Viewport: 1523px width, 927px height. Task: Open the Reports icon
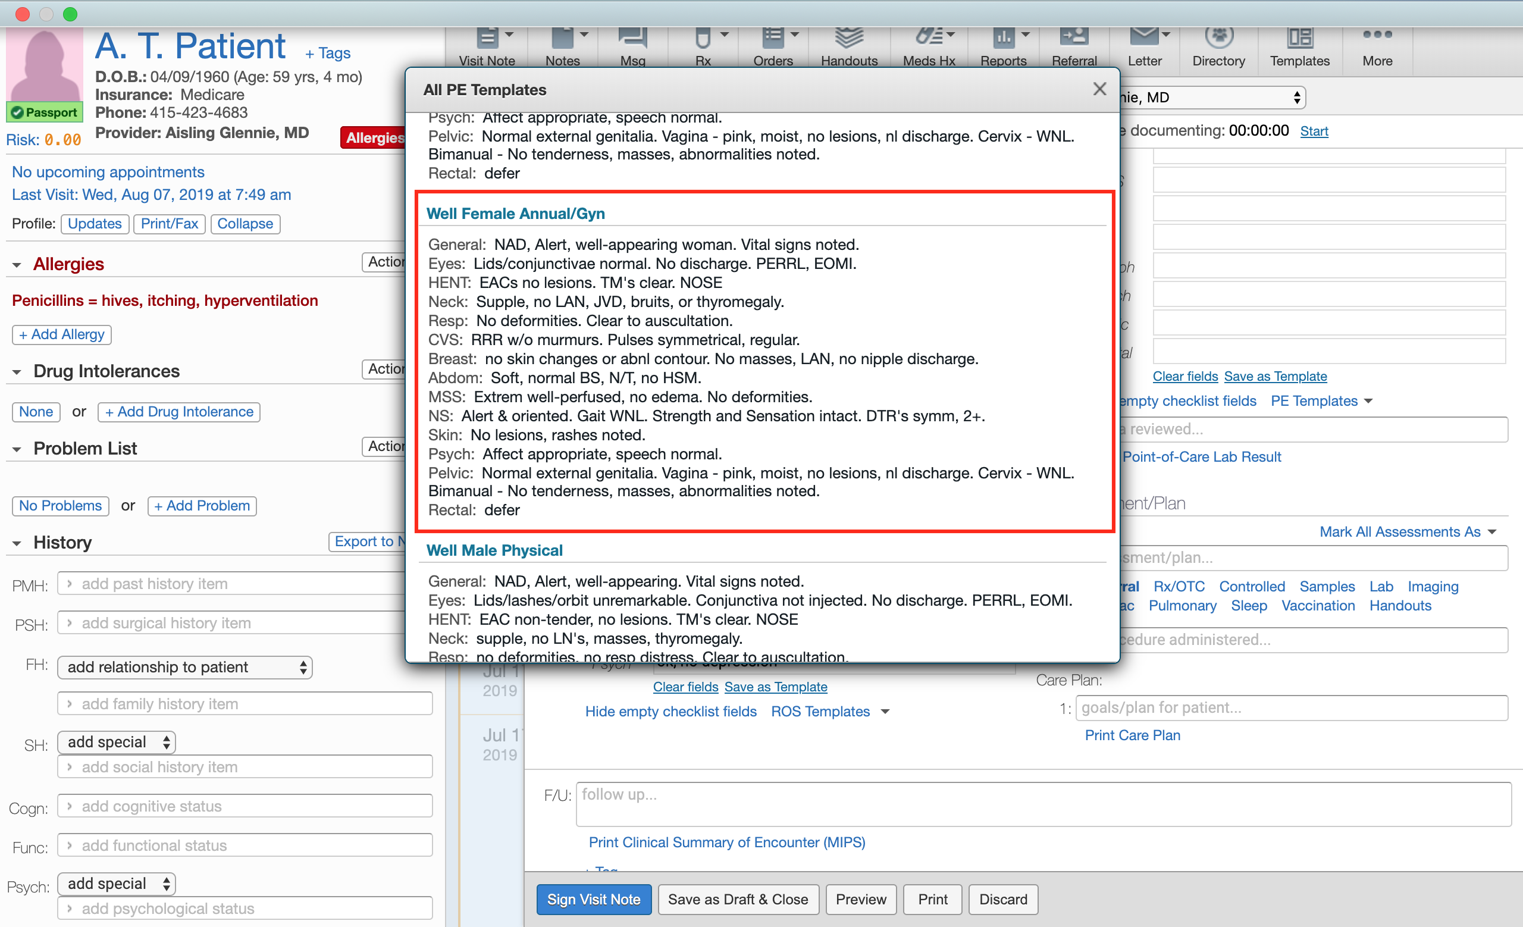[x=1002, y=38]
